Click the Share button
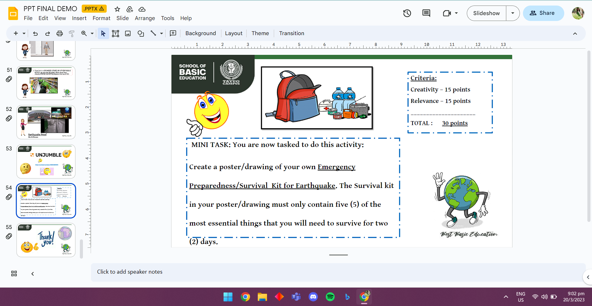The width and height of the screenshot is (592, 306). 543,13
